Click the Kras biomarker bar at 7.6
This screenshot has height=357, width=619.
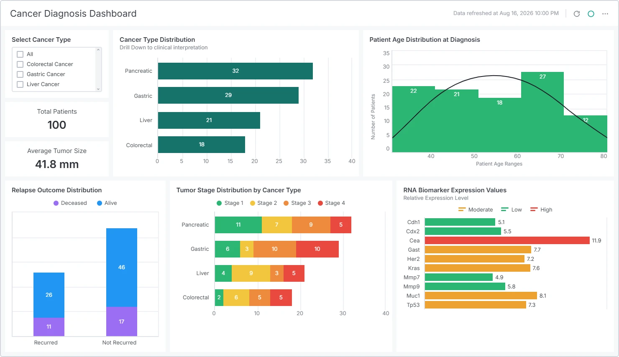(478, 268)
